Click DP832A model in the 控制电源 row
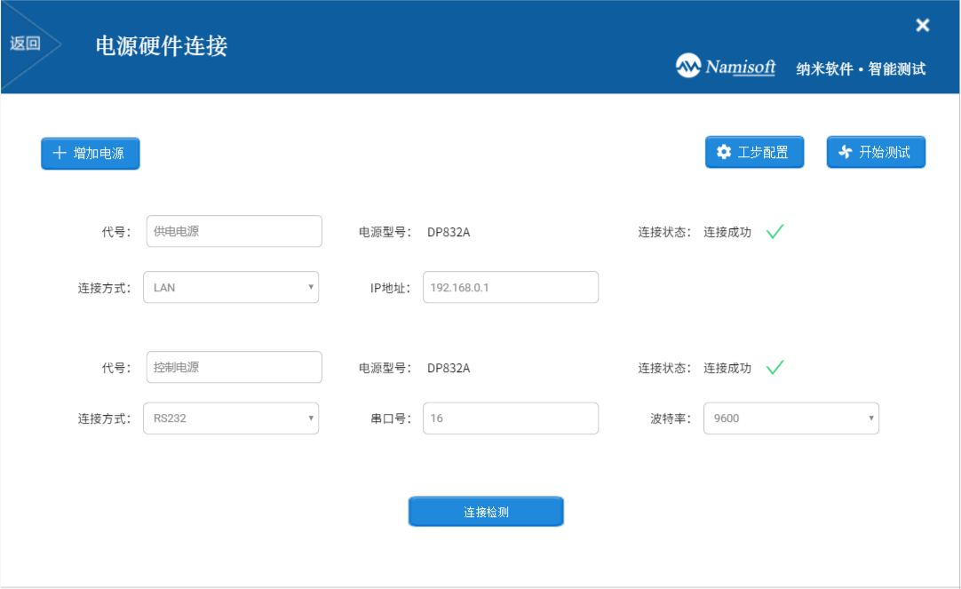The width and height of the screenshot is (961, 589). (449, 369)
